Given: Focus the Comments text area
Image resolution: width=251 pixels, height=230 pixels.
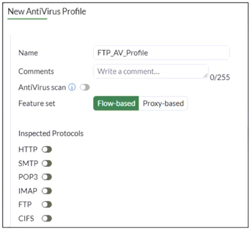Looking at the screenshot, I should click(150, 71).
